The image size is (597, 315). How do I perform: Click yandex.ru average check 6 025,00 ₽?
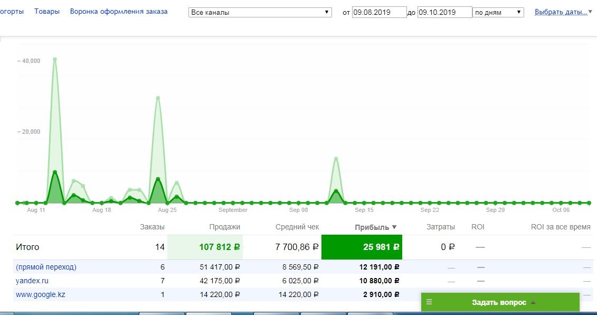(300, 281)
